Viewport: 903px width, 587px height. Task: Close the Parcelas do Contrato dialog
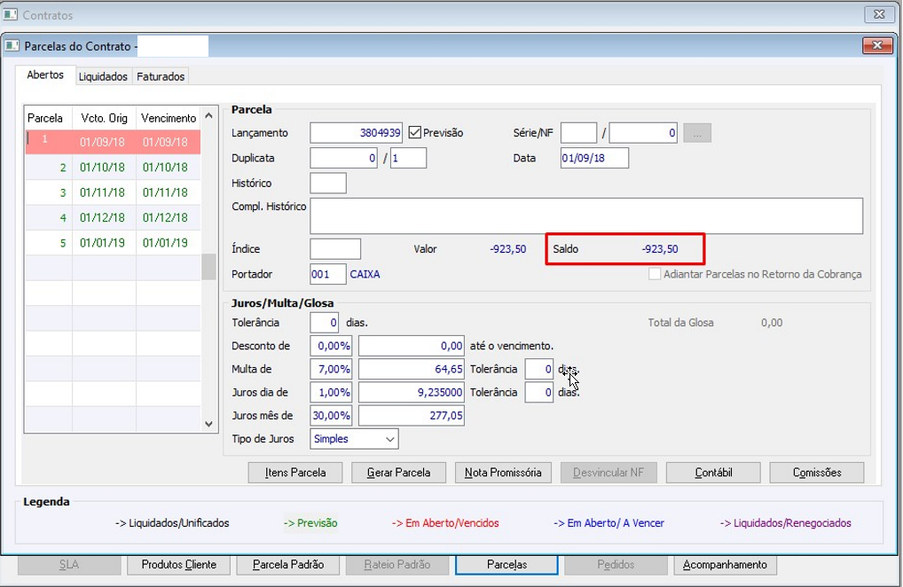coord(877,45)
